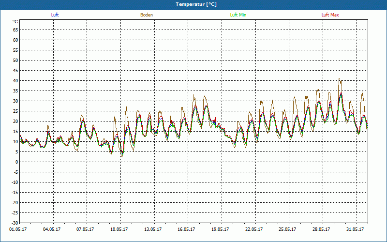Click the °C unit label on y-axis
Screen dimensions: 387x242
15,22
